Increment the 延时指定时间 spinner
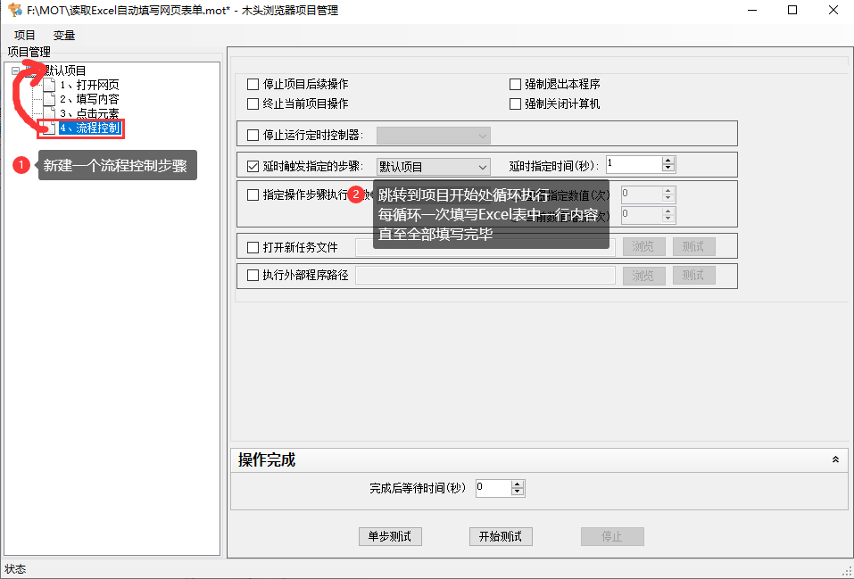 pos(667,161)
